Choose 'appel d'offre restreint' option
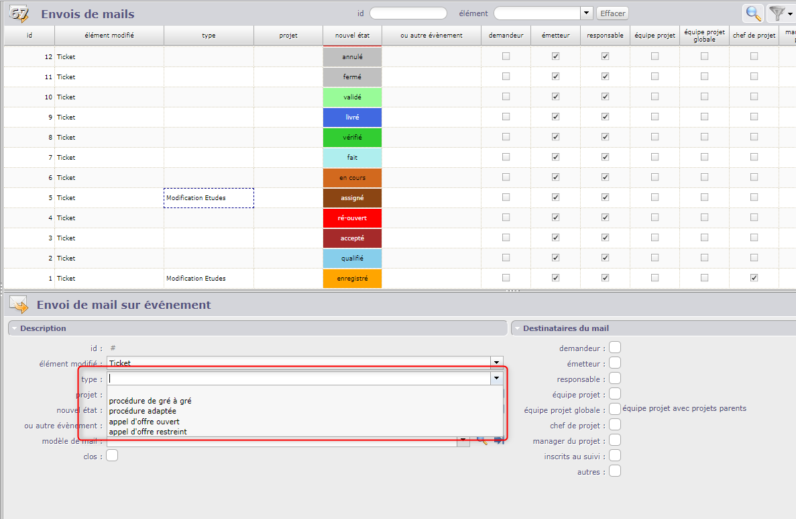This screenshot has width=796, height=519. pos(148,432)
